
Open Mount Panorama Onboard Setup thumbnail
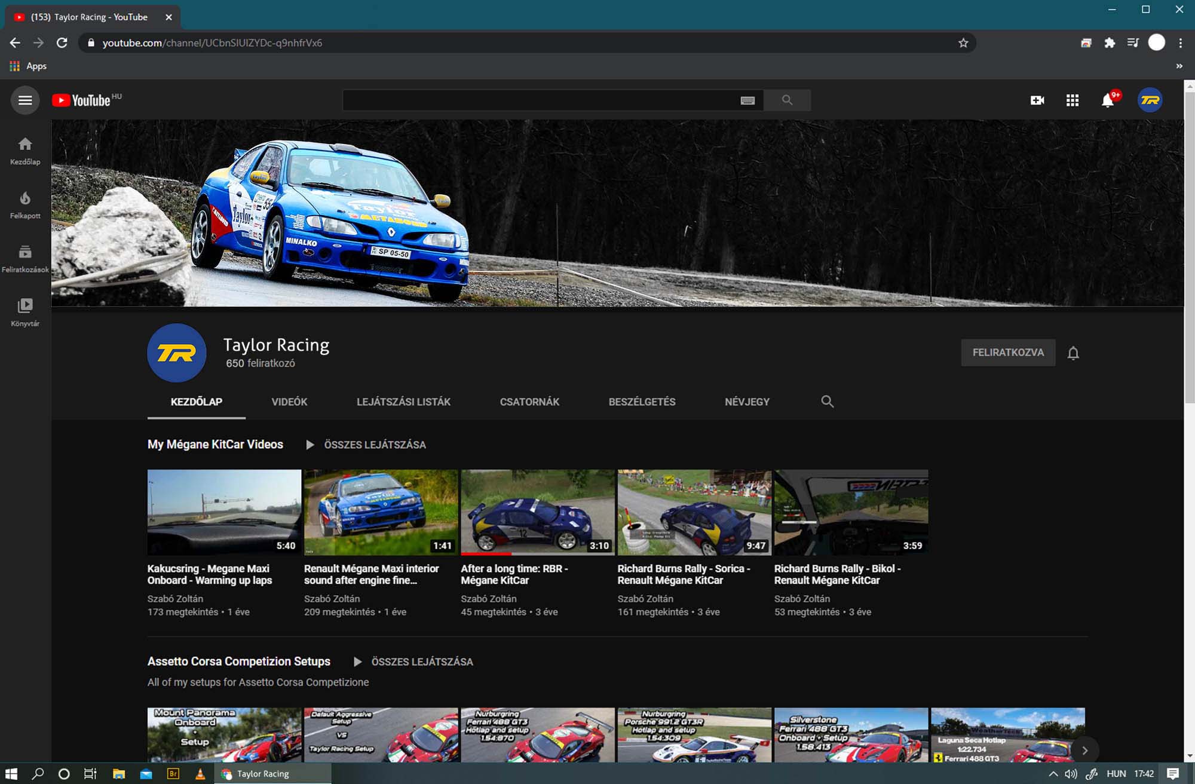point(224,735)
